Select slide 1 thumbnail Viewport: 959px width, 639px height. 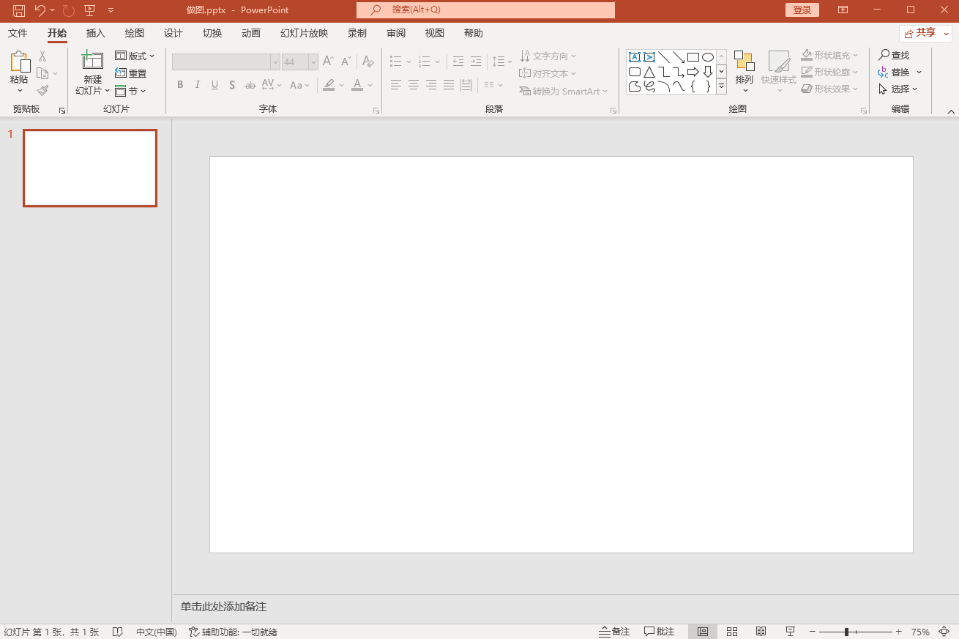tap(90, 168)
